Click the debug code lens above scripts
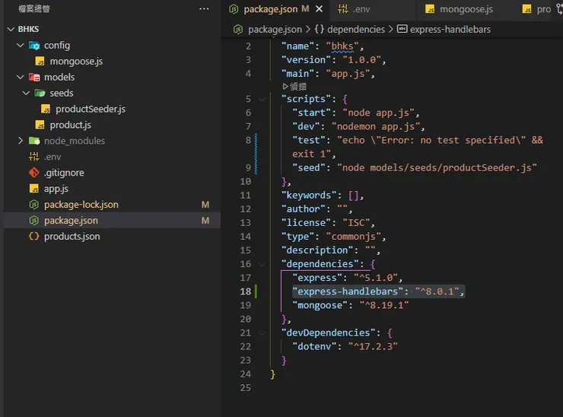This screenshot has width=563, height=417. tap(294, 87)
